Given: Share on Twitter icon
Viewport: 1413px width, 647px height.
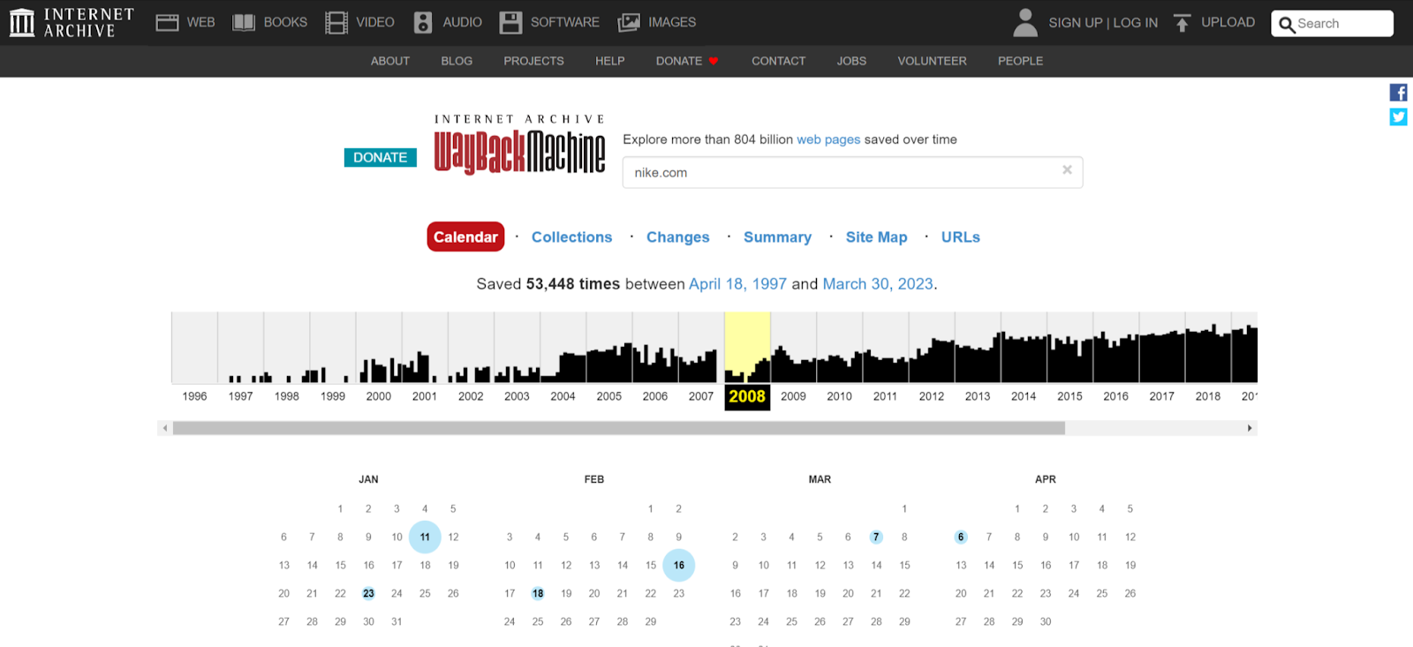Looking at the screenshot, I should 1399,117.
